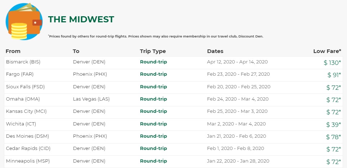The width and height of the screenshot is (347, 168).
Task: Open the Kansas City Round-trip link
Action: point(154,111)
